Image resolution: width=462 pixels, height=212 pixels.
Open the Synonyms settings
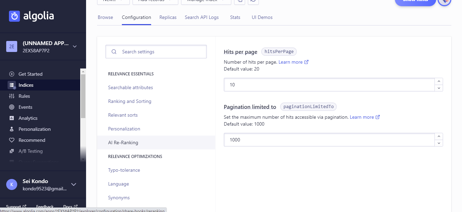119,198
